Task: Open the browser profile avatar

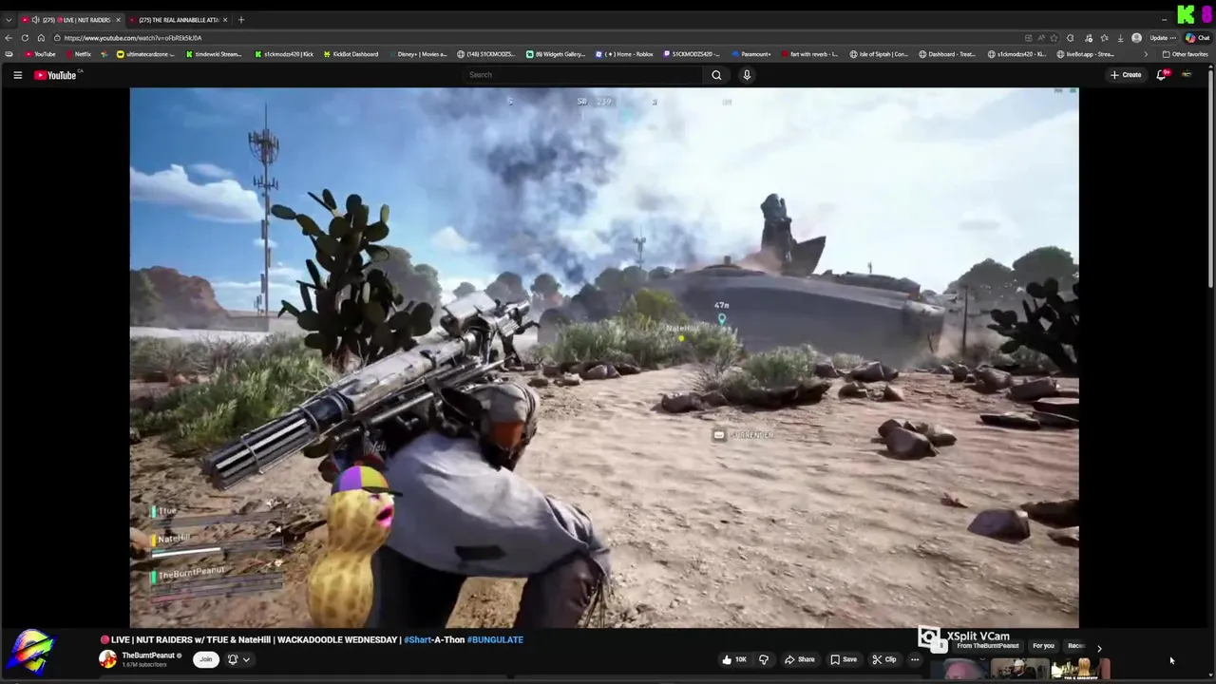Action: pyautogui.click(x=1137, y=38)
